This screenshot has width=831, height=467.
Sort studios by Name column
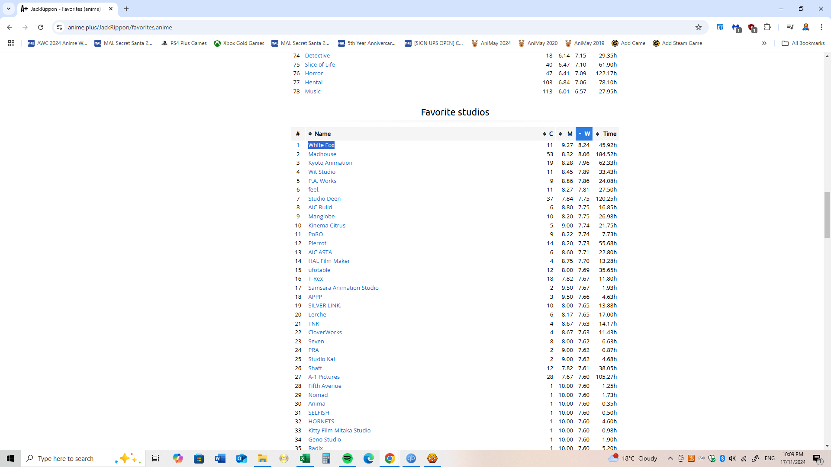(x=322, y=134)
